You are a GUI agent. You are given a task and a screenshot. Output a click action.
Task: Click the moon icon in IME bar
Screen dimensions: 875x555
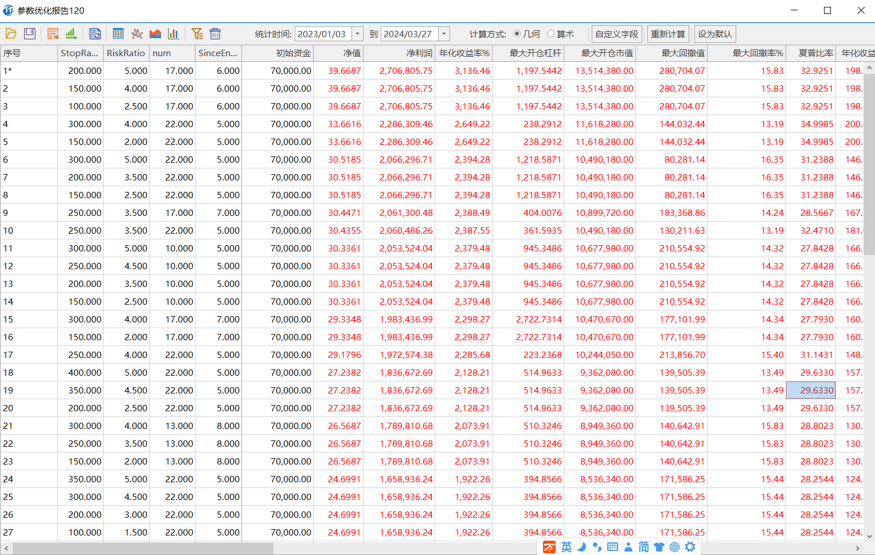(x=582, y=547)
